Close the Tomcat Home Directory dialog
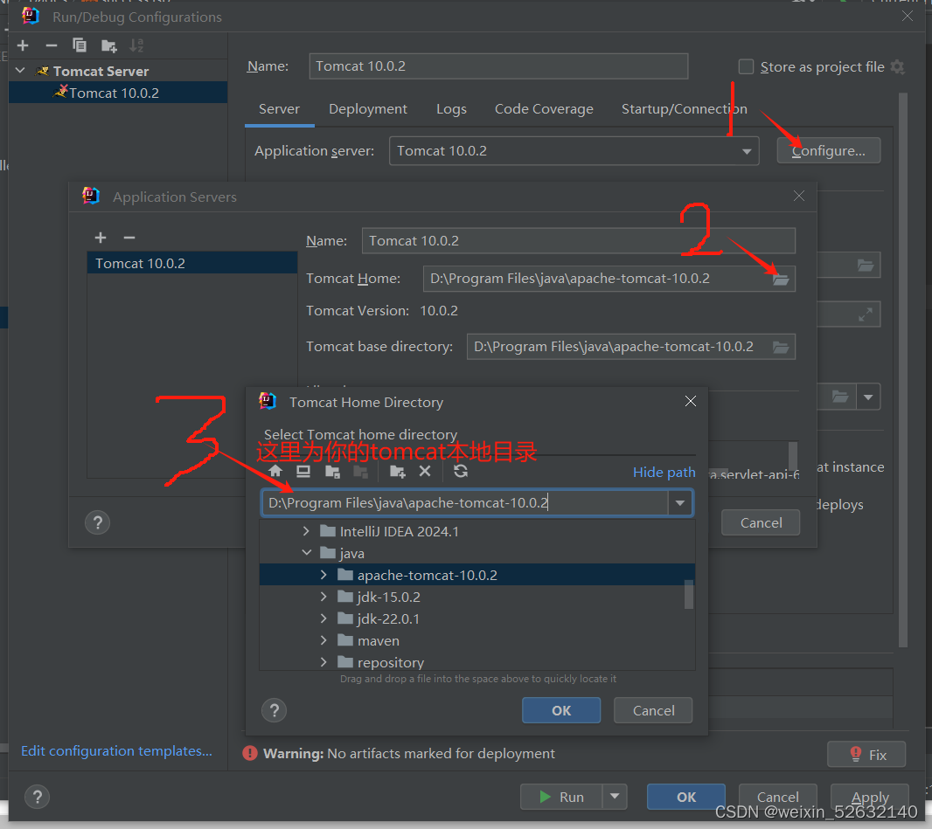Viewport: 932px width, 829px height. (690, 402)
